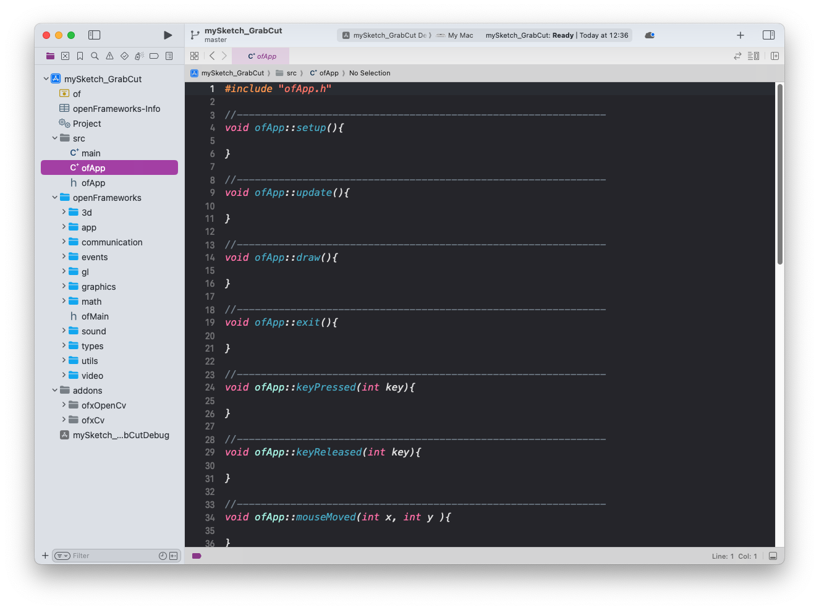The width and height of the screenshot is (819, 610).
Task: Collapse the openFrameworks group
Action: point(55,197)
